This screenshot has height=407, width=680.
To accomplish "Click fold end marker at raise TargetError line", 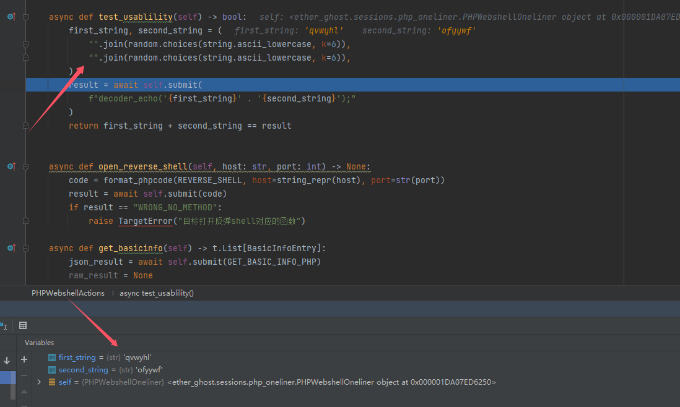I will pos(25,221).
